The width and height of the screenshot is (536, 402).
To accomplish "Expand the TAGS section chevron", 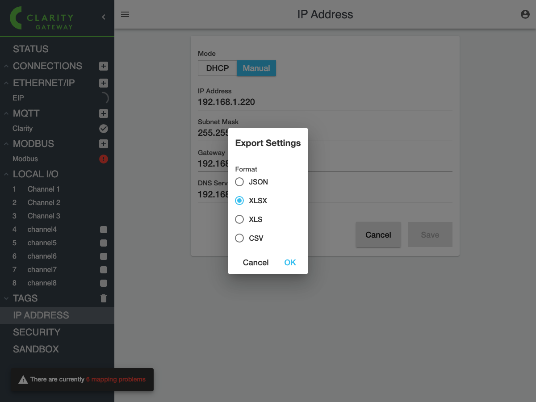I will point(6,298).
